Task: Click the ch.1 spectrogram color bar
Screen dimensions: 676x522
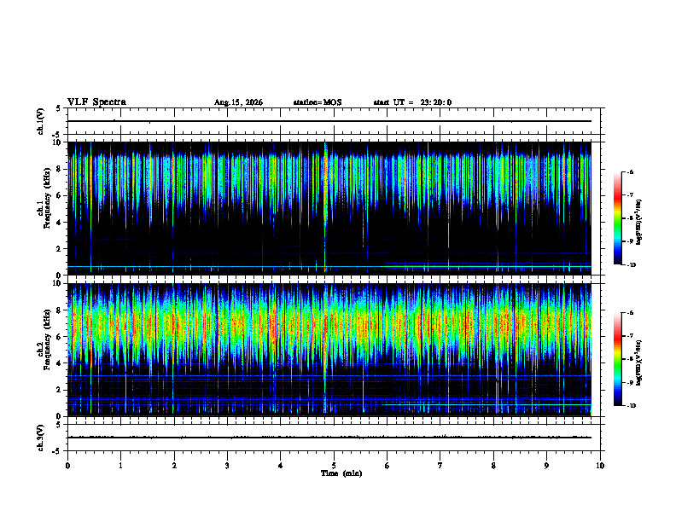Action: click(x=617, y=218)
